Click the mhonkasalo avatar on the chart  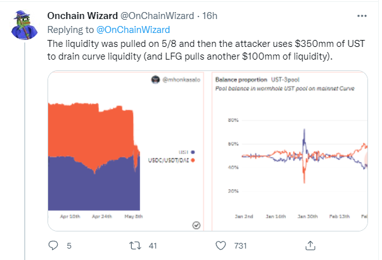153,79
